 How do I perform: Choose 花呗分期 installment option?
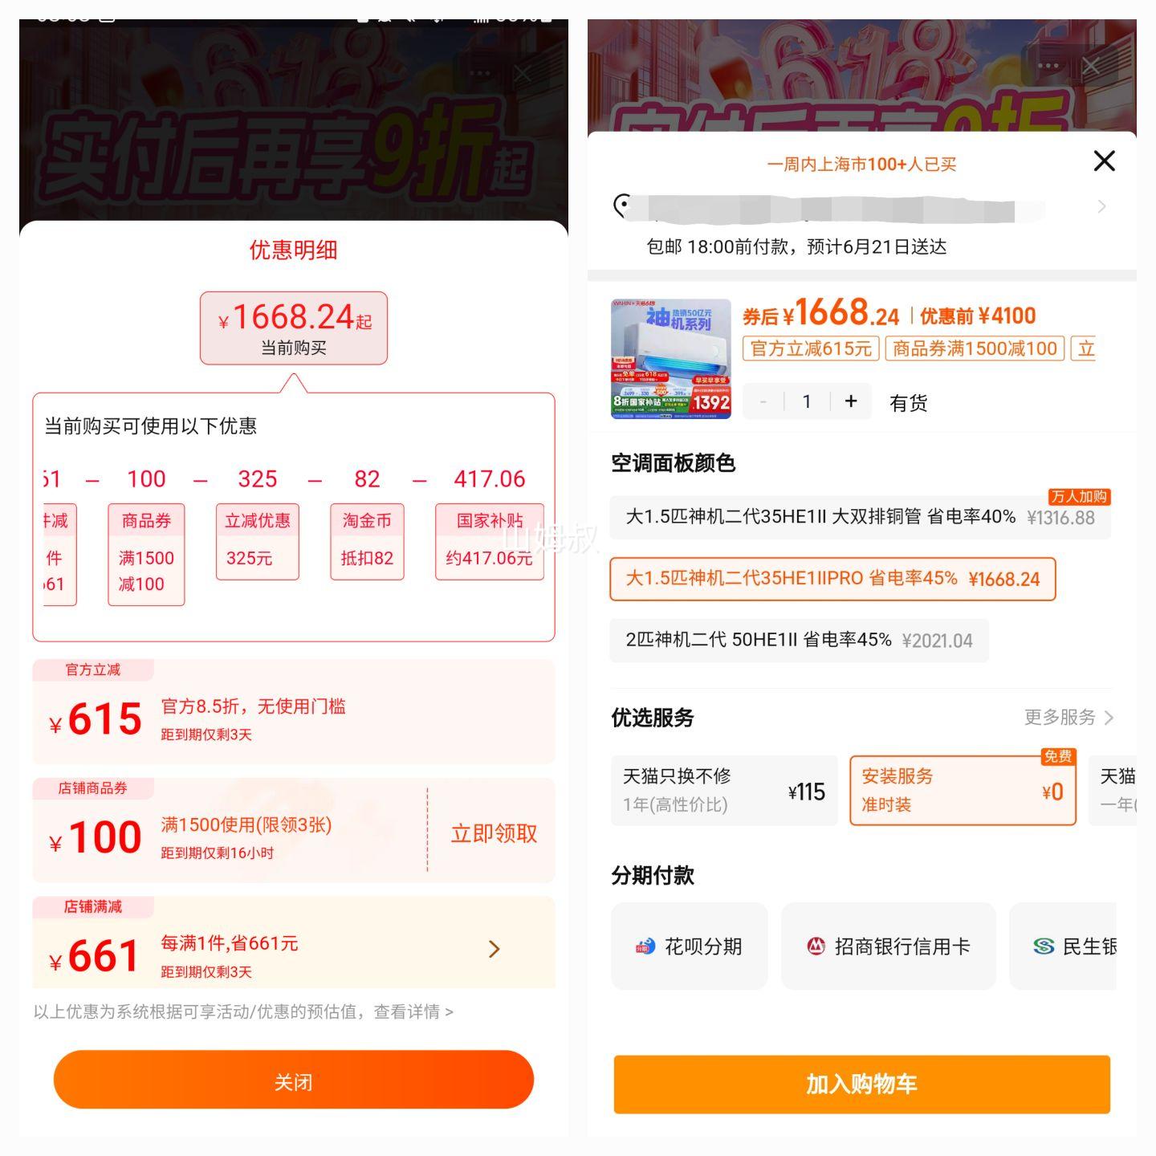pyautogui.click(x=690, y=946)
